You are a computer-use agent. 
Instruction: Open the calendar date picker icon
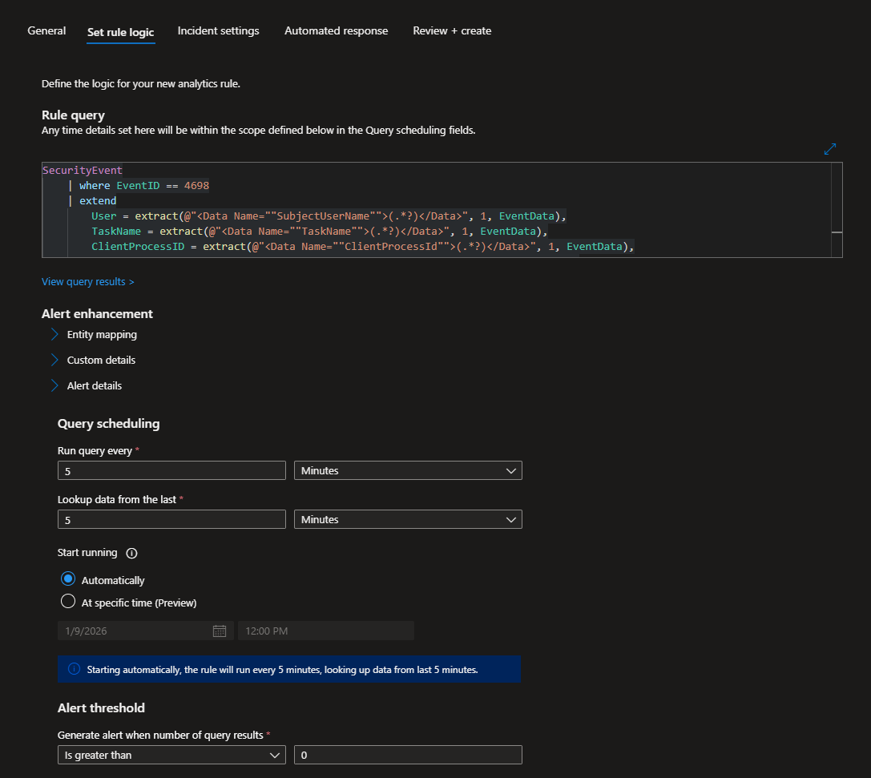tap(219, 631)
